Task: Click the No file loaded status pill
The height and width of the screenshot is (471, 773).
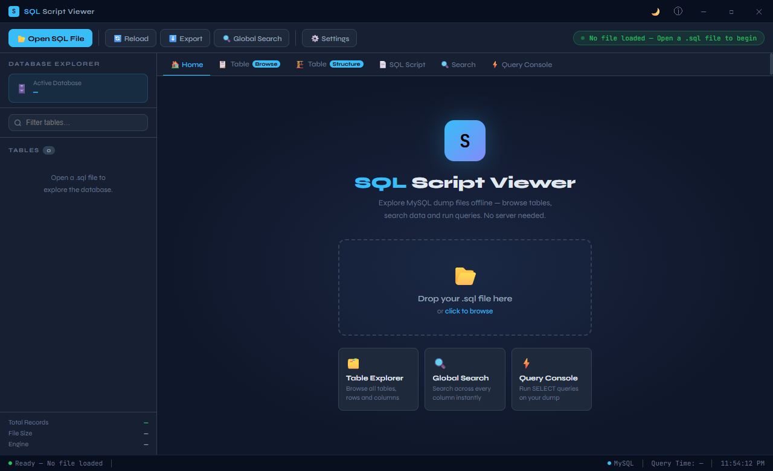Action: (669, 38)
